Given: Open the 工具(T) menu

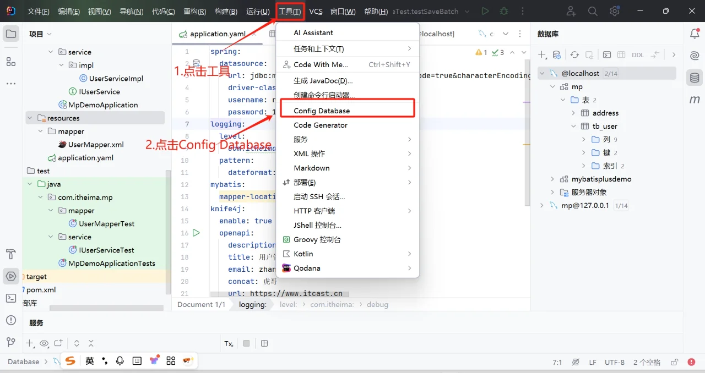Looking at the screenshot, I should 290,12.
